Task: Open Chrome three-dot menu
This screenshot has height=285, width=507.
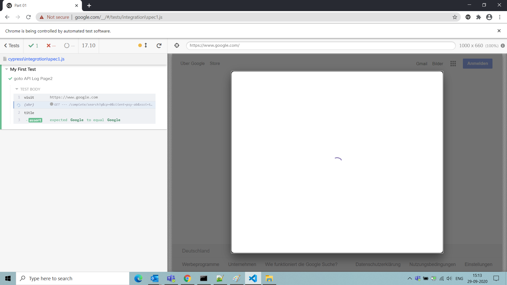Action: click(500, 17)
